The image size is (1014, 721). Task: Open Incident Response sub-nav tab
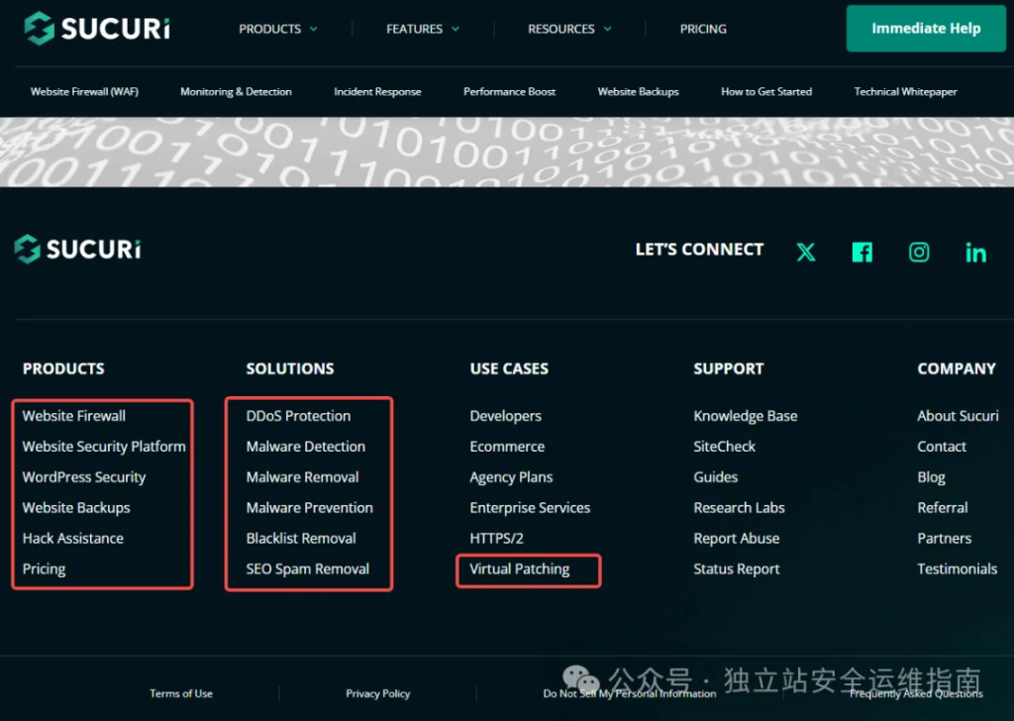click(x=377, y=92)
